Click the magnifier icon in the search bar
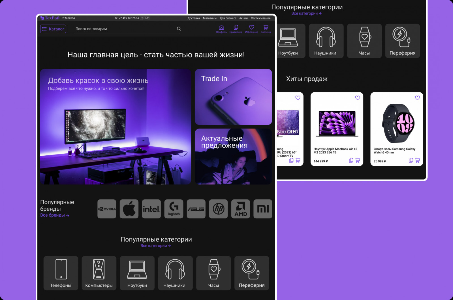The width and height of the screenshot is (453, 300). pos(179,29)
